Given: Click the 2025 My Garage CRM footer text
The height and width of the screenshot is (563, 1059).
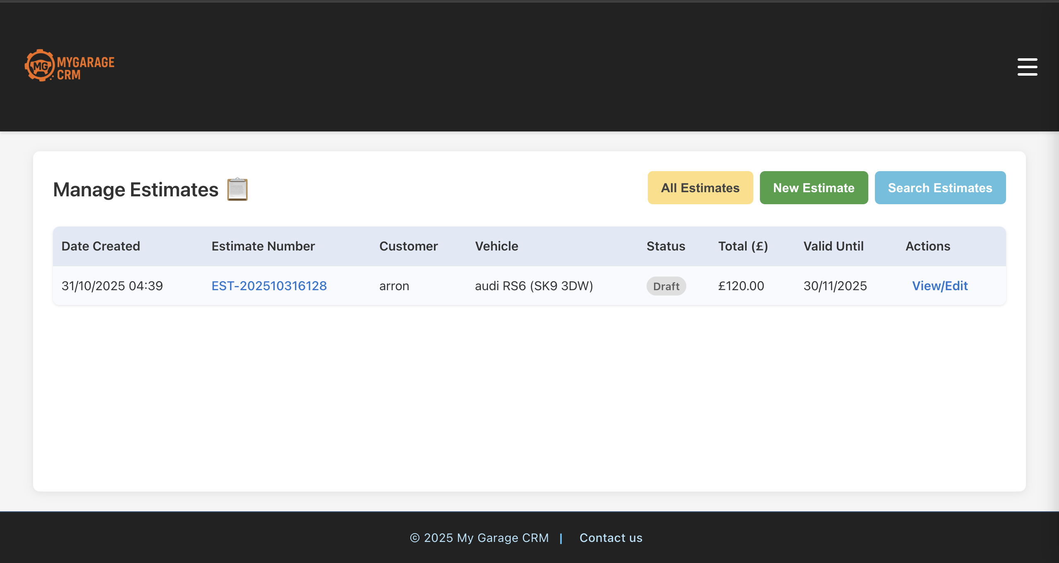Looking at the screenshot, I should 479,538.
